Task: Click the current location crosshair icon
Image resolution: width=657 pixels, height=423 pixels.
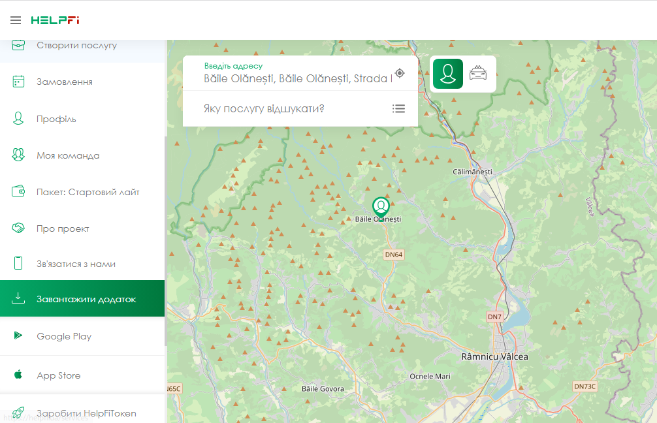Action: [x=400, y=73]
